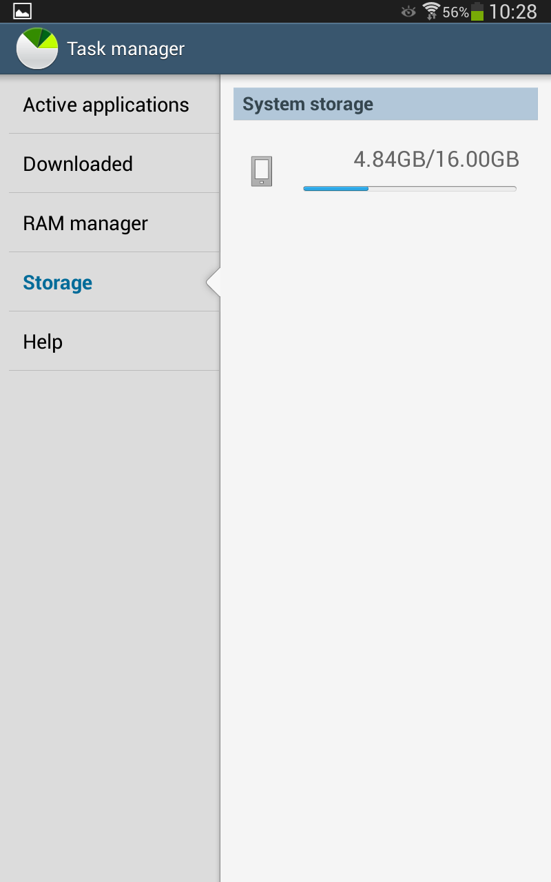Switch to the Downloaded tab
Screen dimensions: 551x882
pos(78,164)
